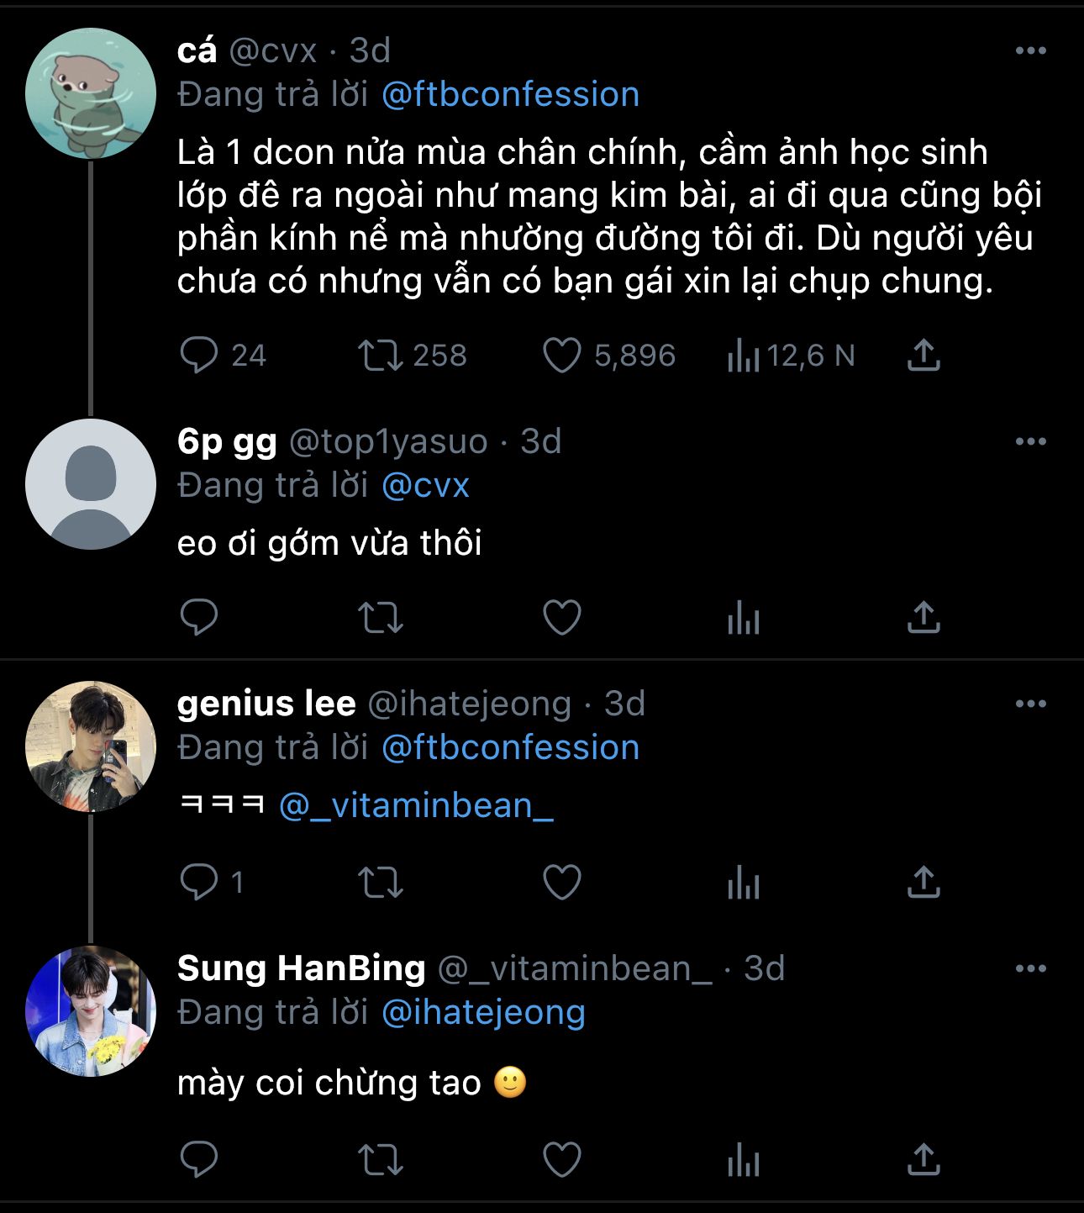View analytics for the Sung HanBing reply
Screen dimensions: 1084x1213
(x=744, y=1160)
